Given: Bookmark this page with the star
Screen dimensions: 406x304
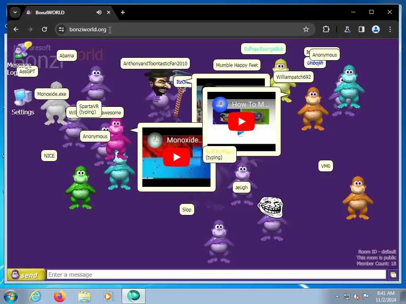Looking at the screenshot, I should click(306, 29).
